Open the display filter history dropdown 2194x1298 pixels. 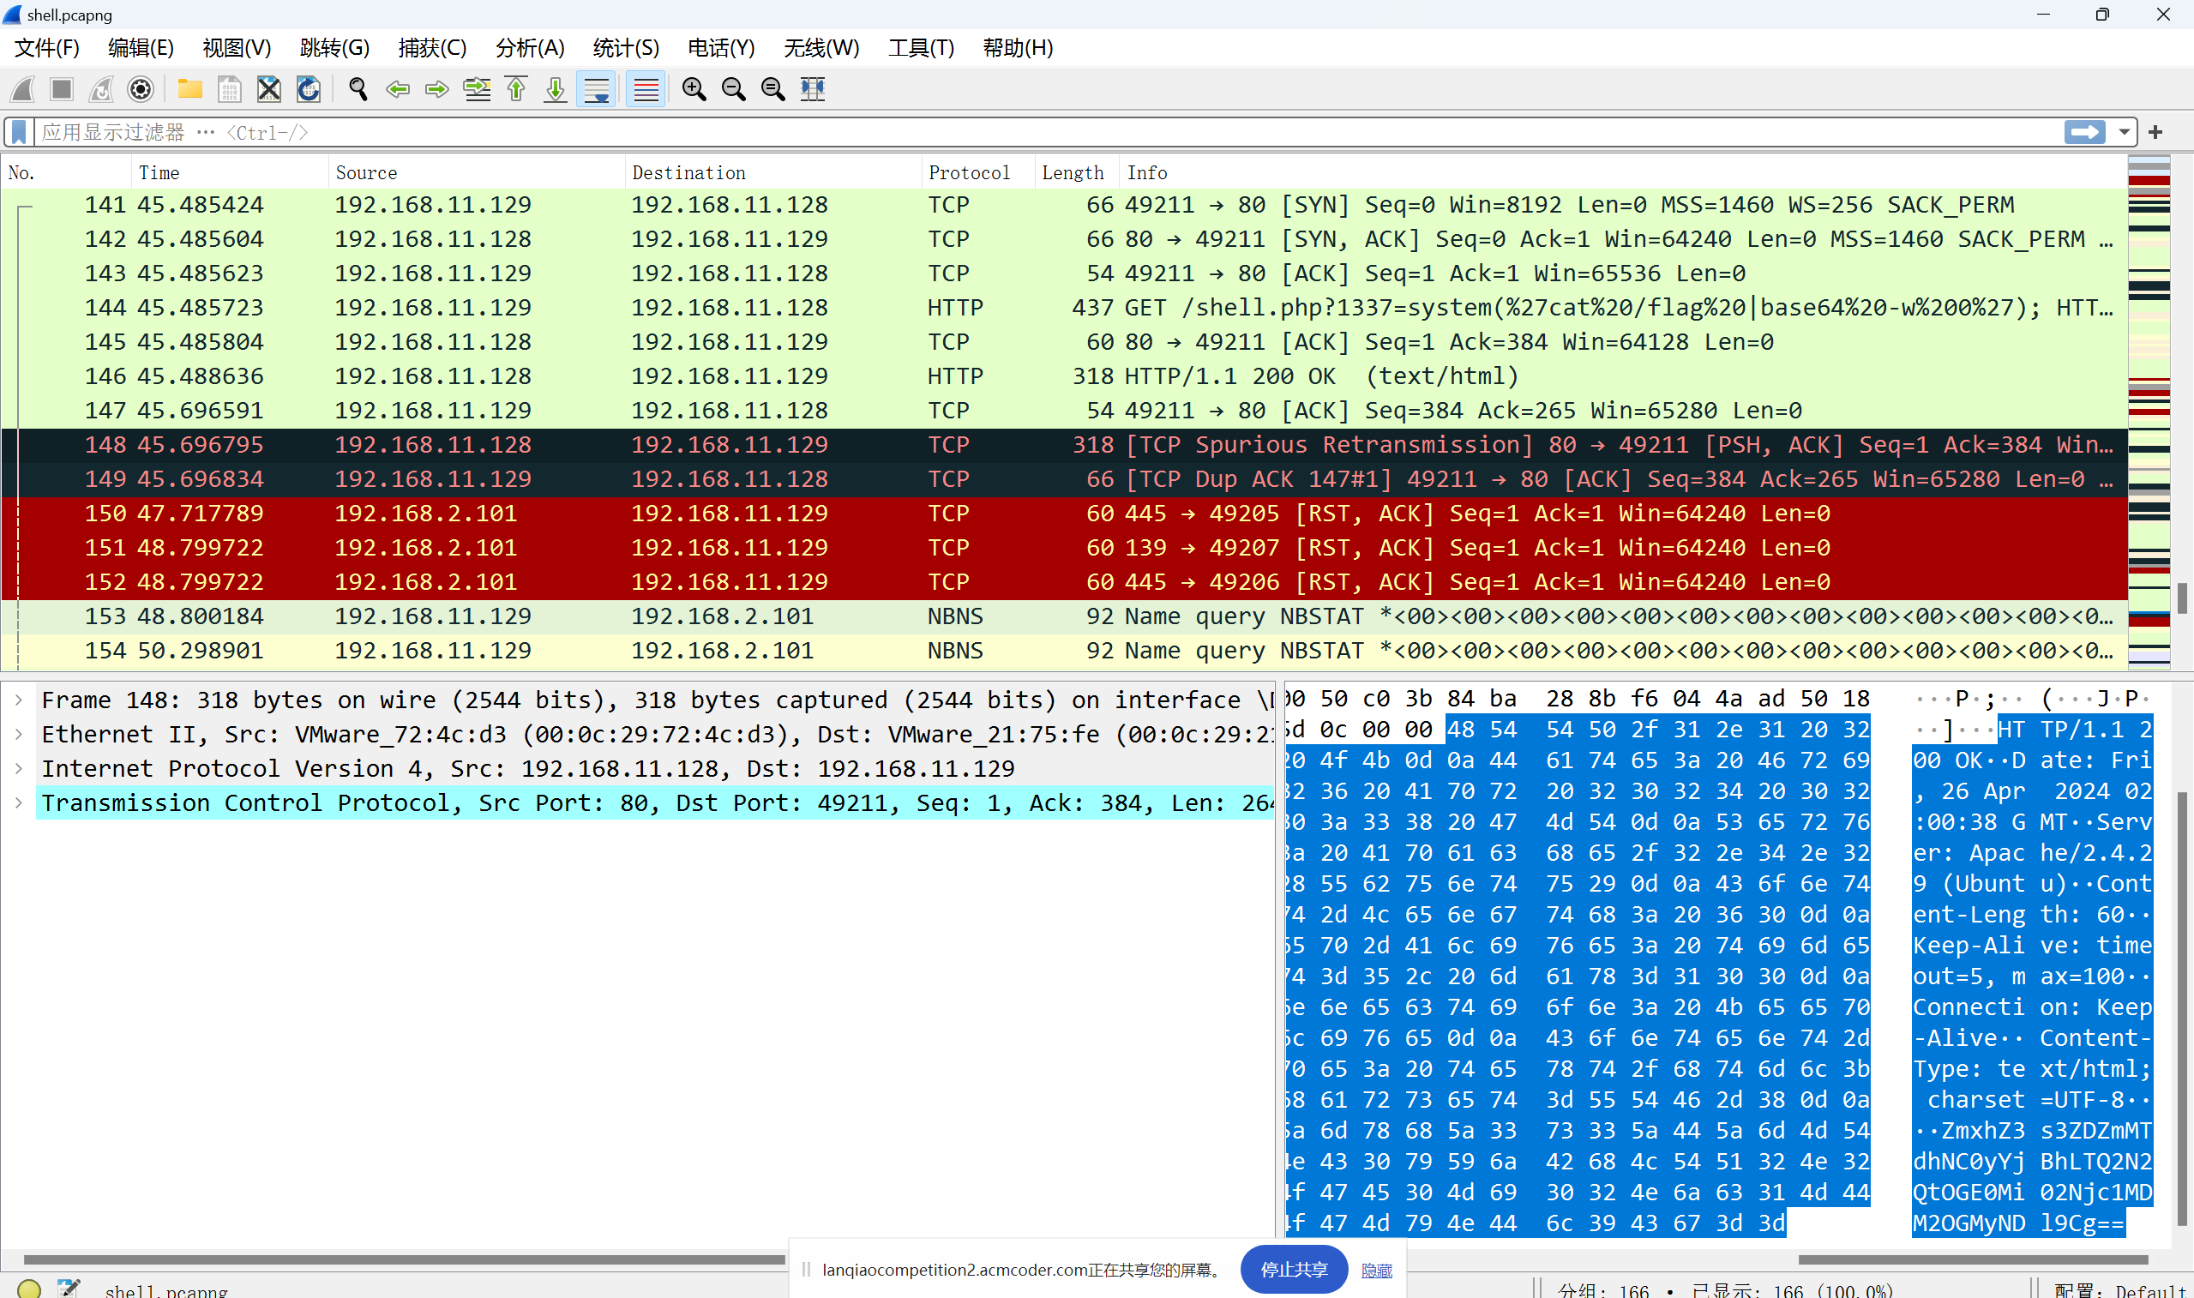(x=2124, y=132)
